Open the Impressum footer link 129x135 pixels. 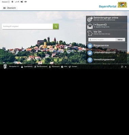click(56, 66)
